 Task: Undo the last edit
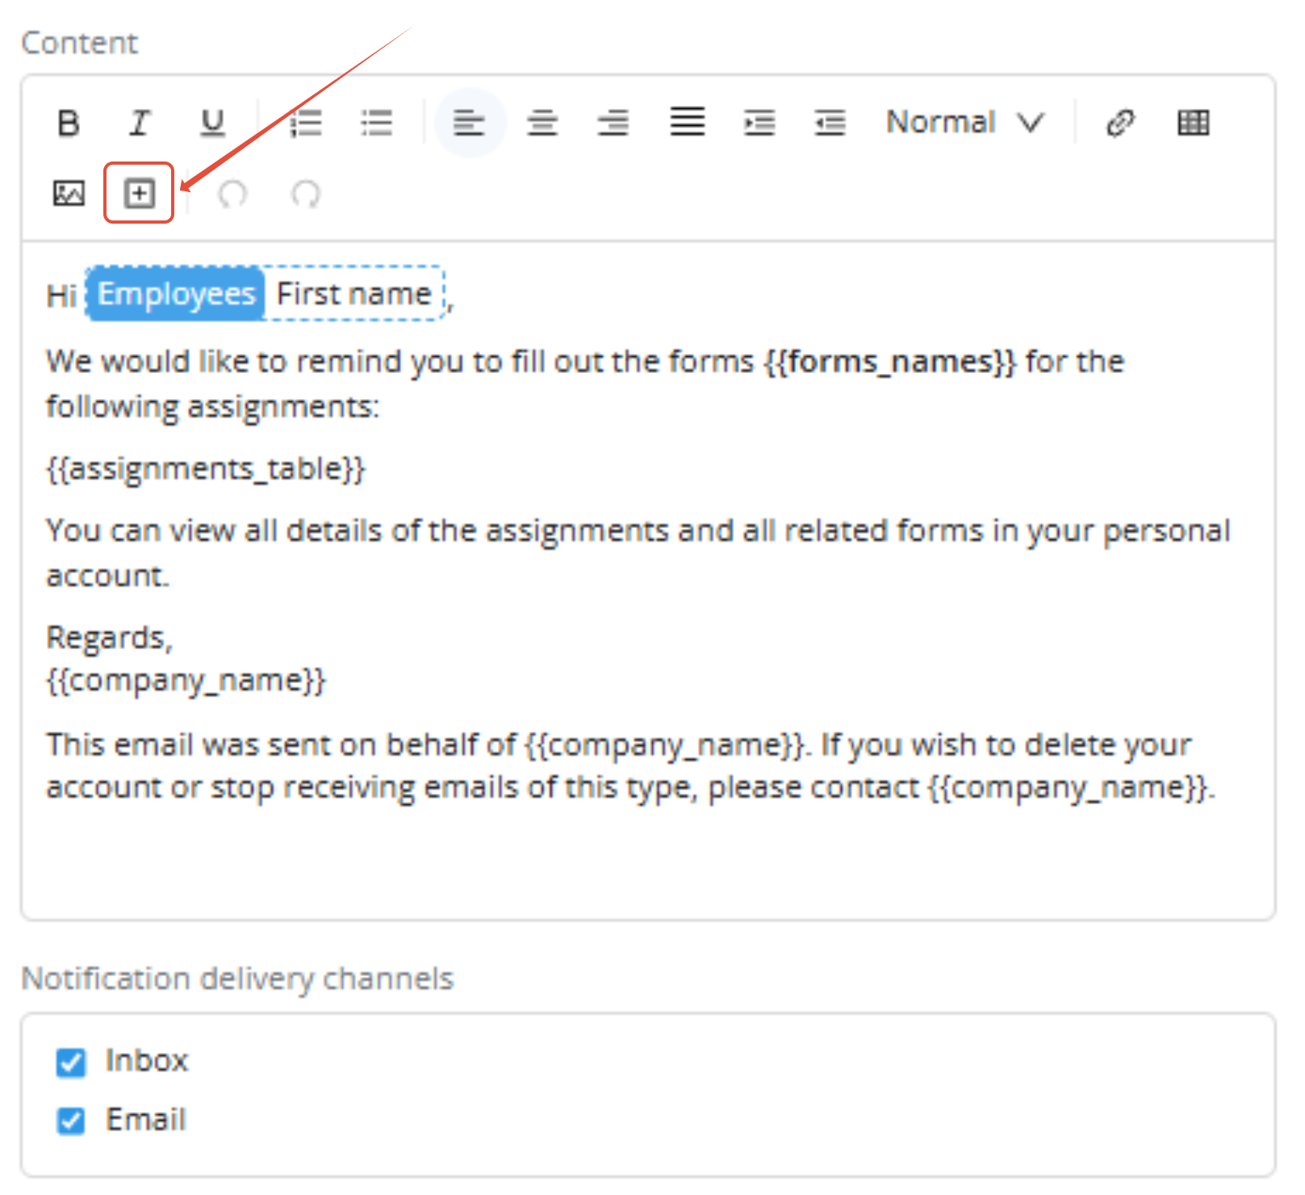pos(233,194)
